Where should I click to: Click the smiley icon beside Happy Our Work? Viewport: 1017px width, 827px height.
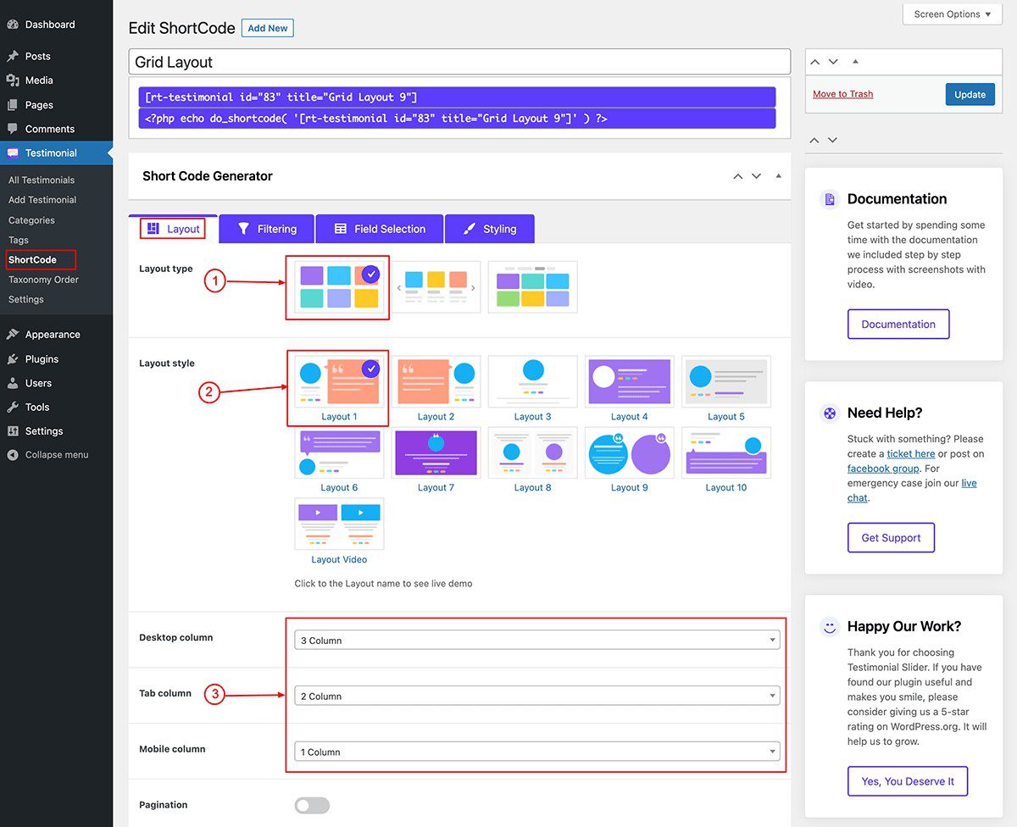[x=829, y=627]
